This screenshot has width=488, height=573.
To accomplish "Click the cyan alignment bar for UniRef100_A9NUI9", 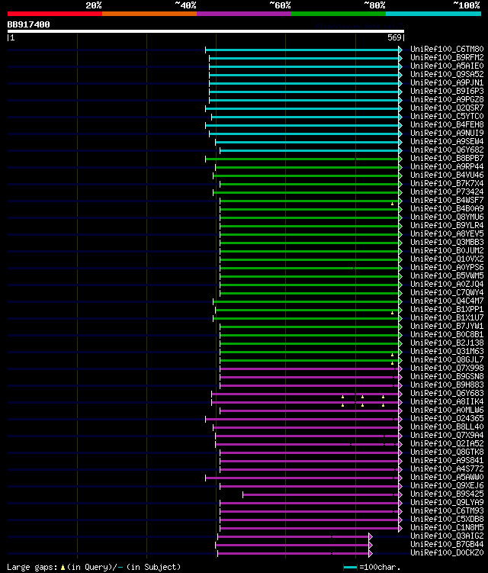I will coord(306,134).
